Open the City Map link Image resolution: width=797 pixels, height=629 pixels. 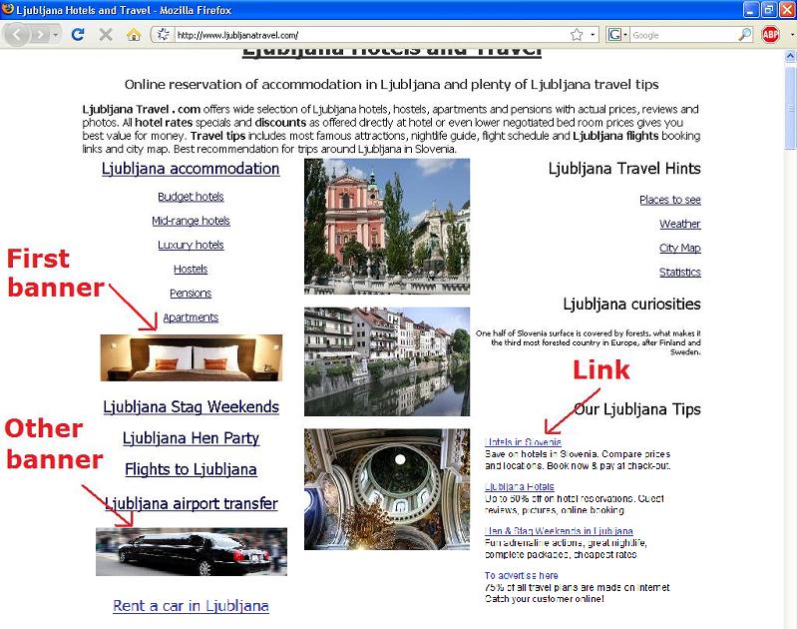click(679, 248)
